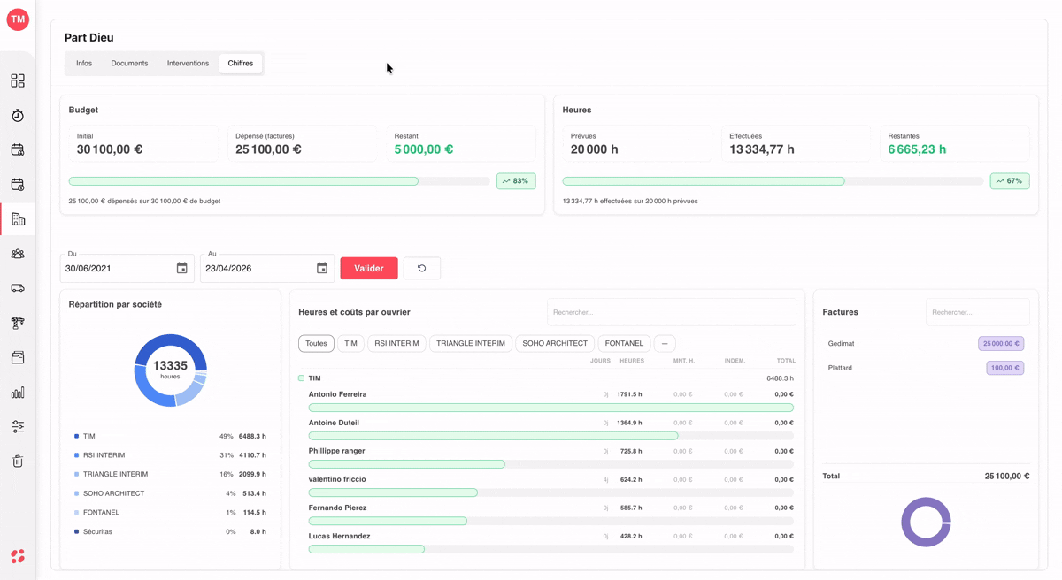
Task: Toggle the TIM group checkbox in worker list
Action: tap(301, 378)
